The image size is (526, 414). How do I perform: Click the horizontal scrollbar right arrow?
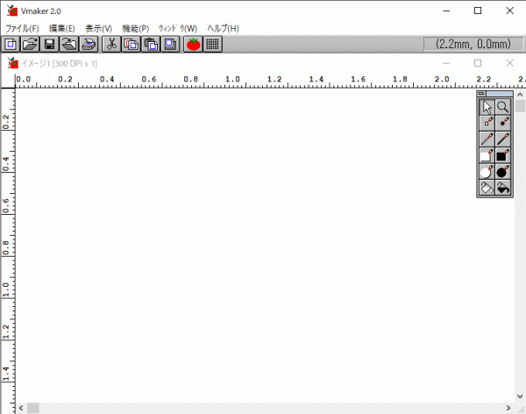pos(508,408)
